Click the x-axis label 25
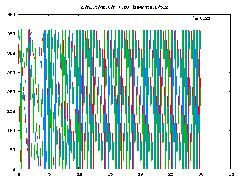The image size is (238, 179). pyautogui.click(x=171, y=174)
